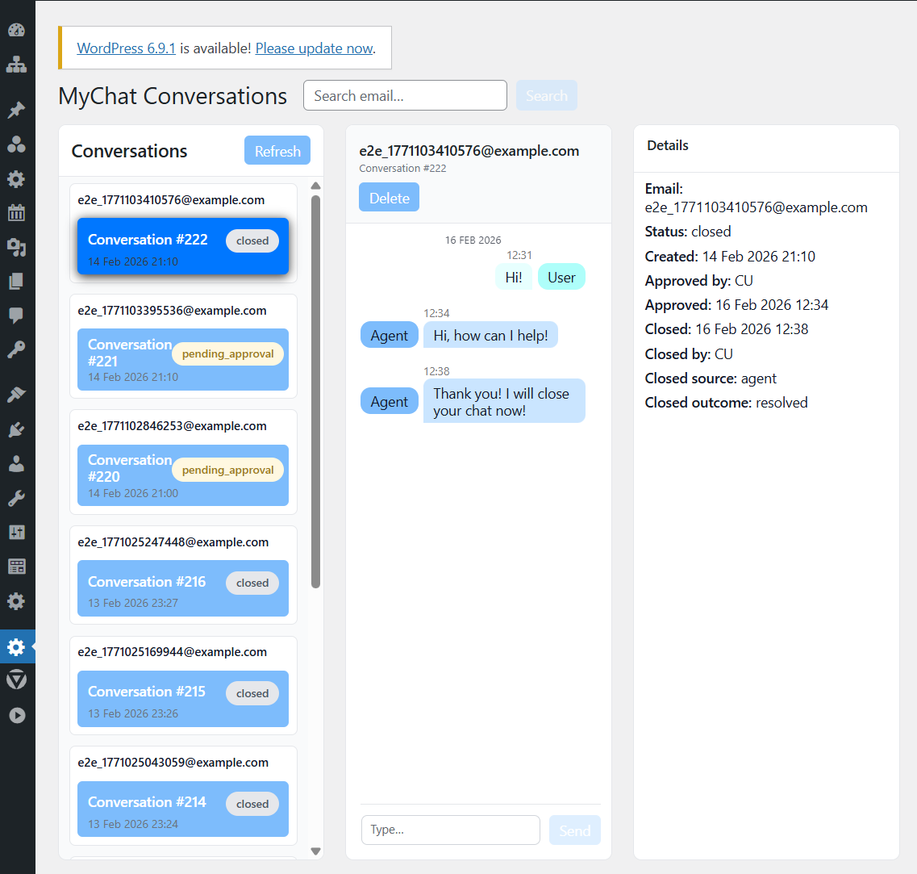Select Conversation #221 pending approval

[x=183, y=360]
